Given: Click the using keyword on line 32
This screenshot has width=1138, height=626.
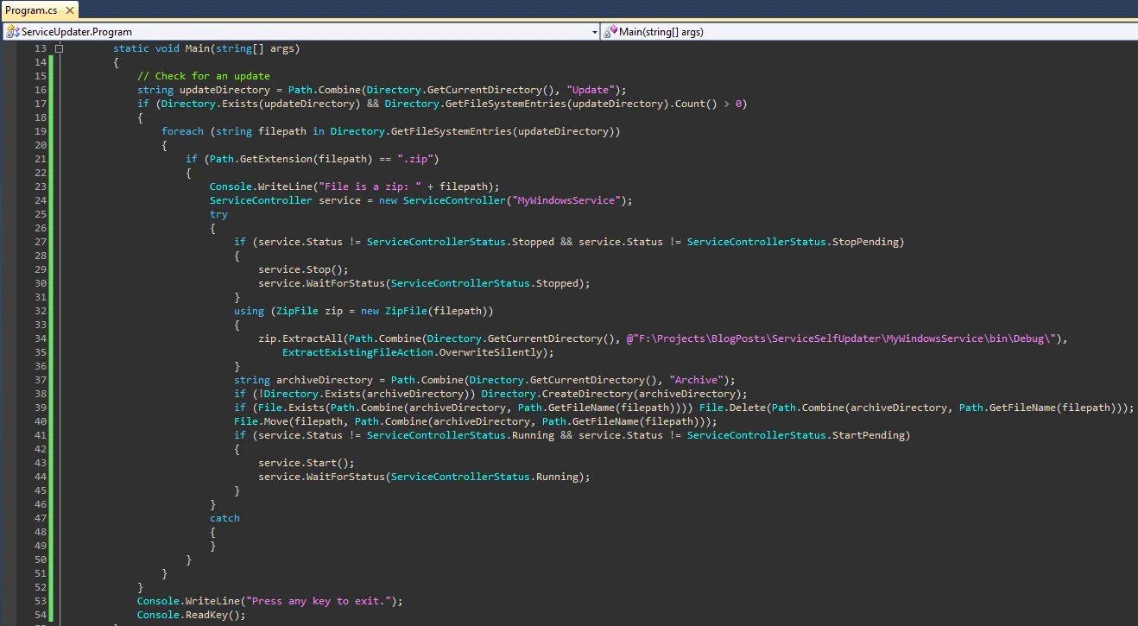Looking at the screenshot, I should (249, 311).
